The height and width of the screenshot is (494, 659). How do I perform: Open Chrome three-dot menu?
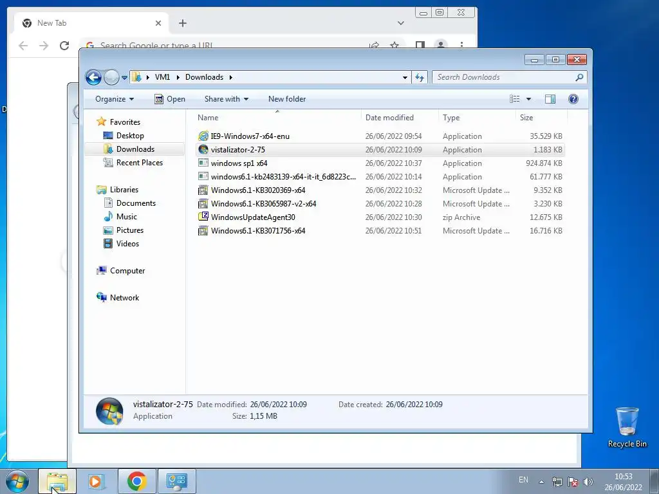(x=461, y=46)
